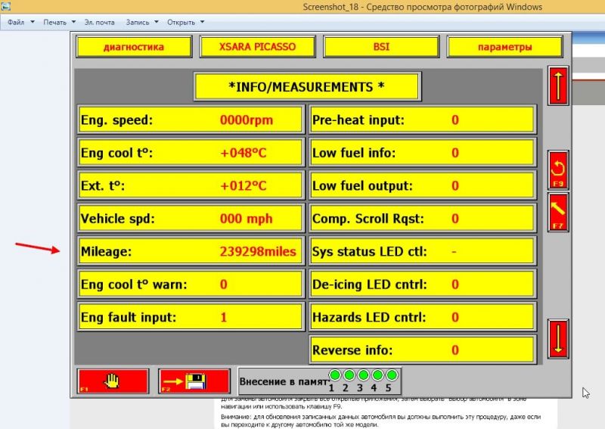Click the scroll up arrow icon
This screenshot has width=605, height=429.
pyautogui.click(x=558, y=86)
